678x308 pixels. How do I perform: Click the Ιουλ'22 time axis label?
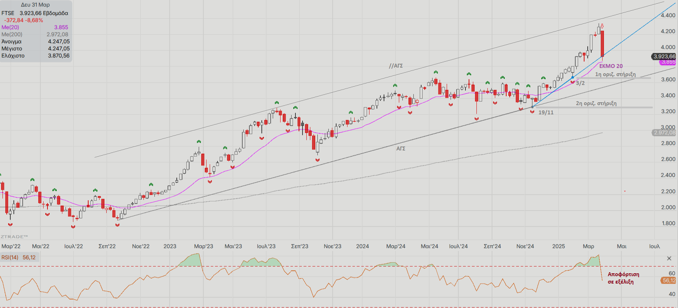74,246
